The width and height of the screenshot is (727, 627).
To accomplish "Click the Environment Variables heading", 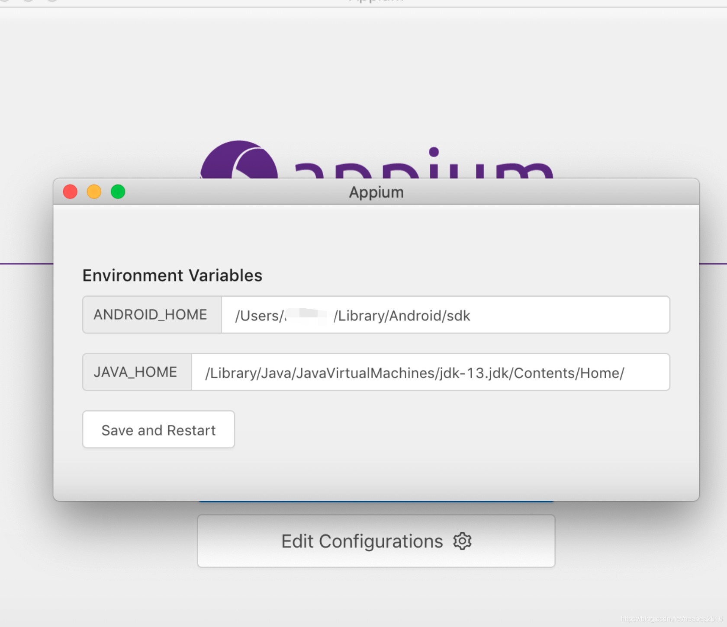I will [172, 275].
